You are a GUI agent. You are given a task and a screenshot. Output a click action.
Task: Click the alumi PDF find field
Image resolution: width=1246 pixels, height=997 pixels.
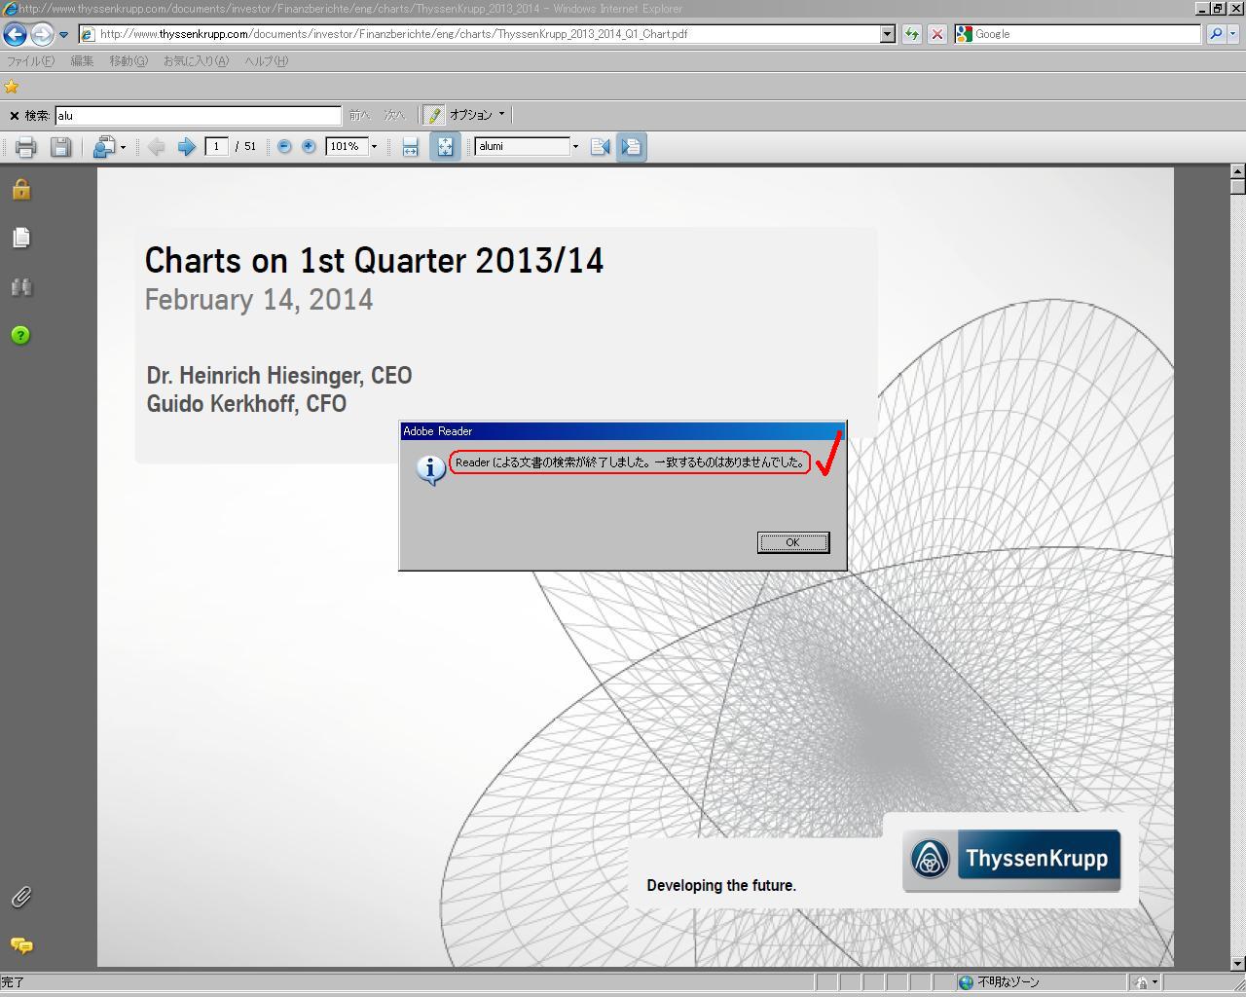[522, 146]
